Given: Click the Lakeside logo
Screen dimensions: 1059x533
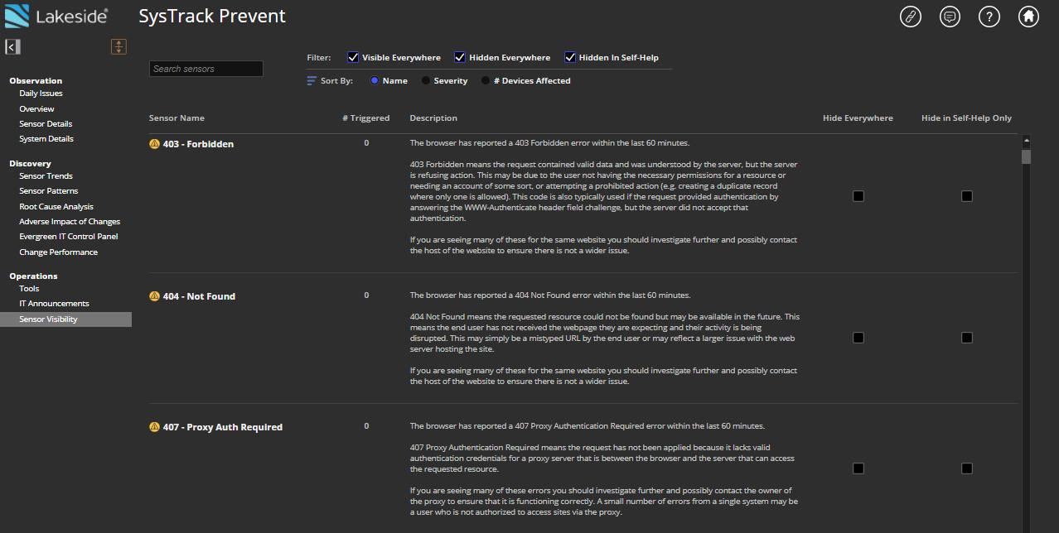Looking at the screenshot, I should point(57,15).
